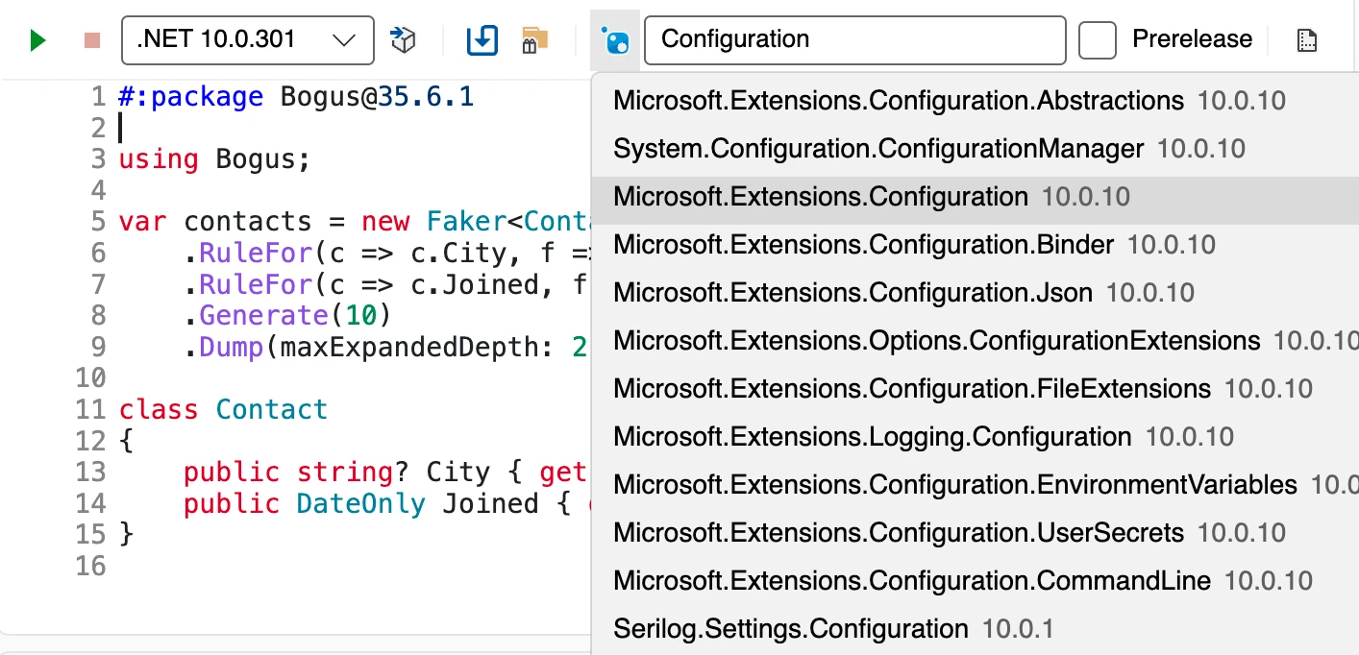Viewport: 1359px width, 655px height.
Task: Click the NuGet package search icon
Action: 614,40
